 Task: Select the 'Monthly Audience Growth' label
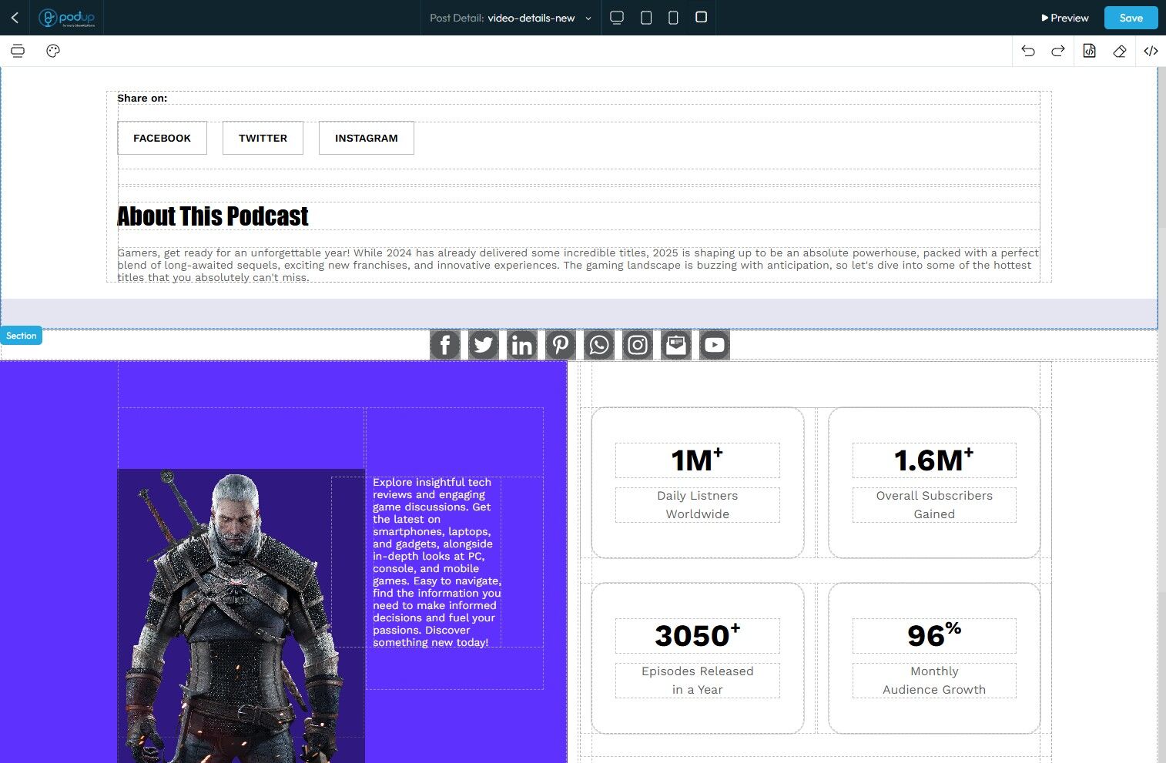click(934, 681)
